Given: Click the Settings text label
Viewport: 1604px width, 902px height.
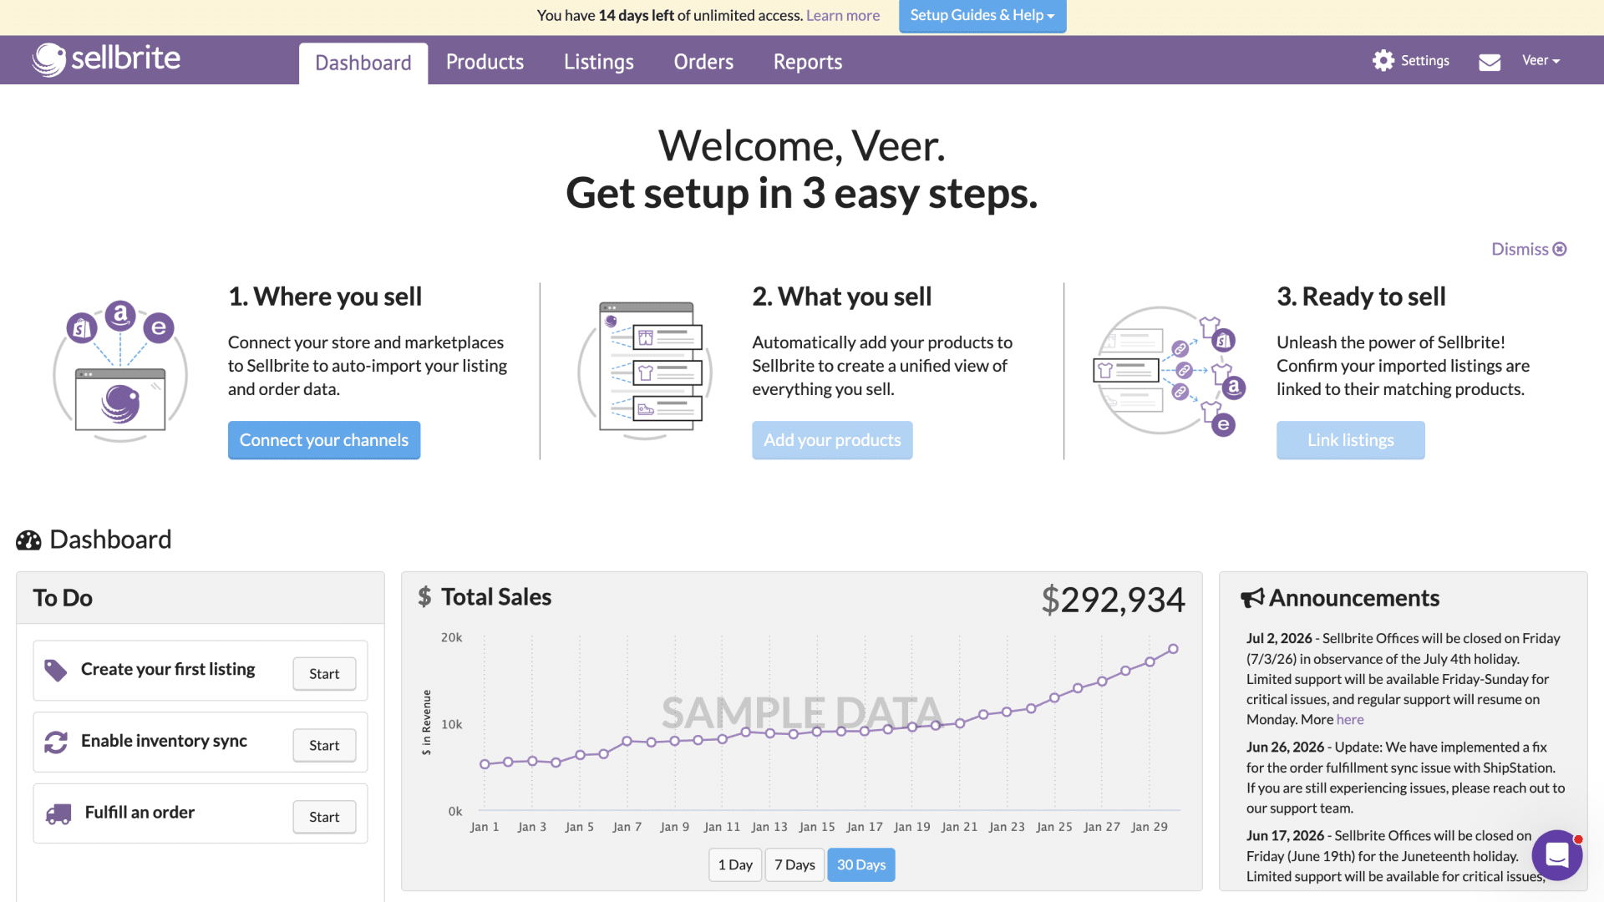Looking at the screenshot, I should tap(1425, 60).
